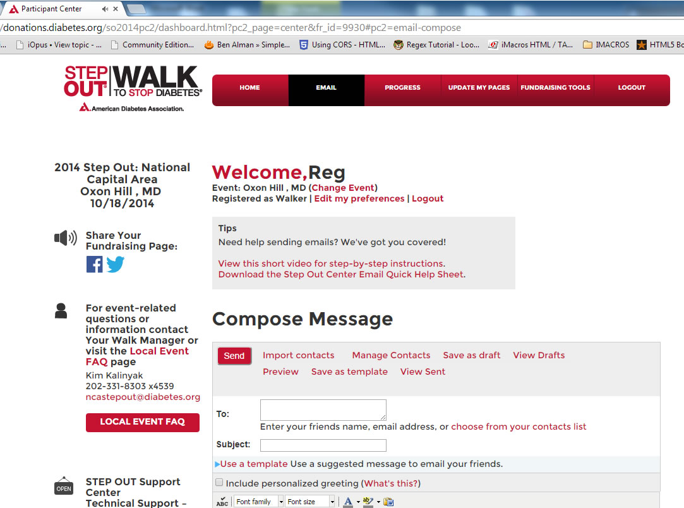Open the step-by-step instructions video link
The image size is (684, 508).
[x=332, y=263]
